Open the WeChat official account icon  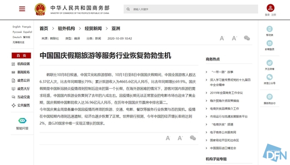(x=269, y=77)
